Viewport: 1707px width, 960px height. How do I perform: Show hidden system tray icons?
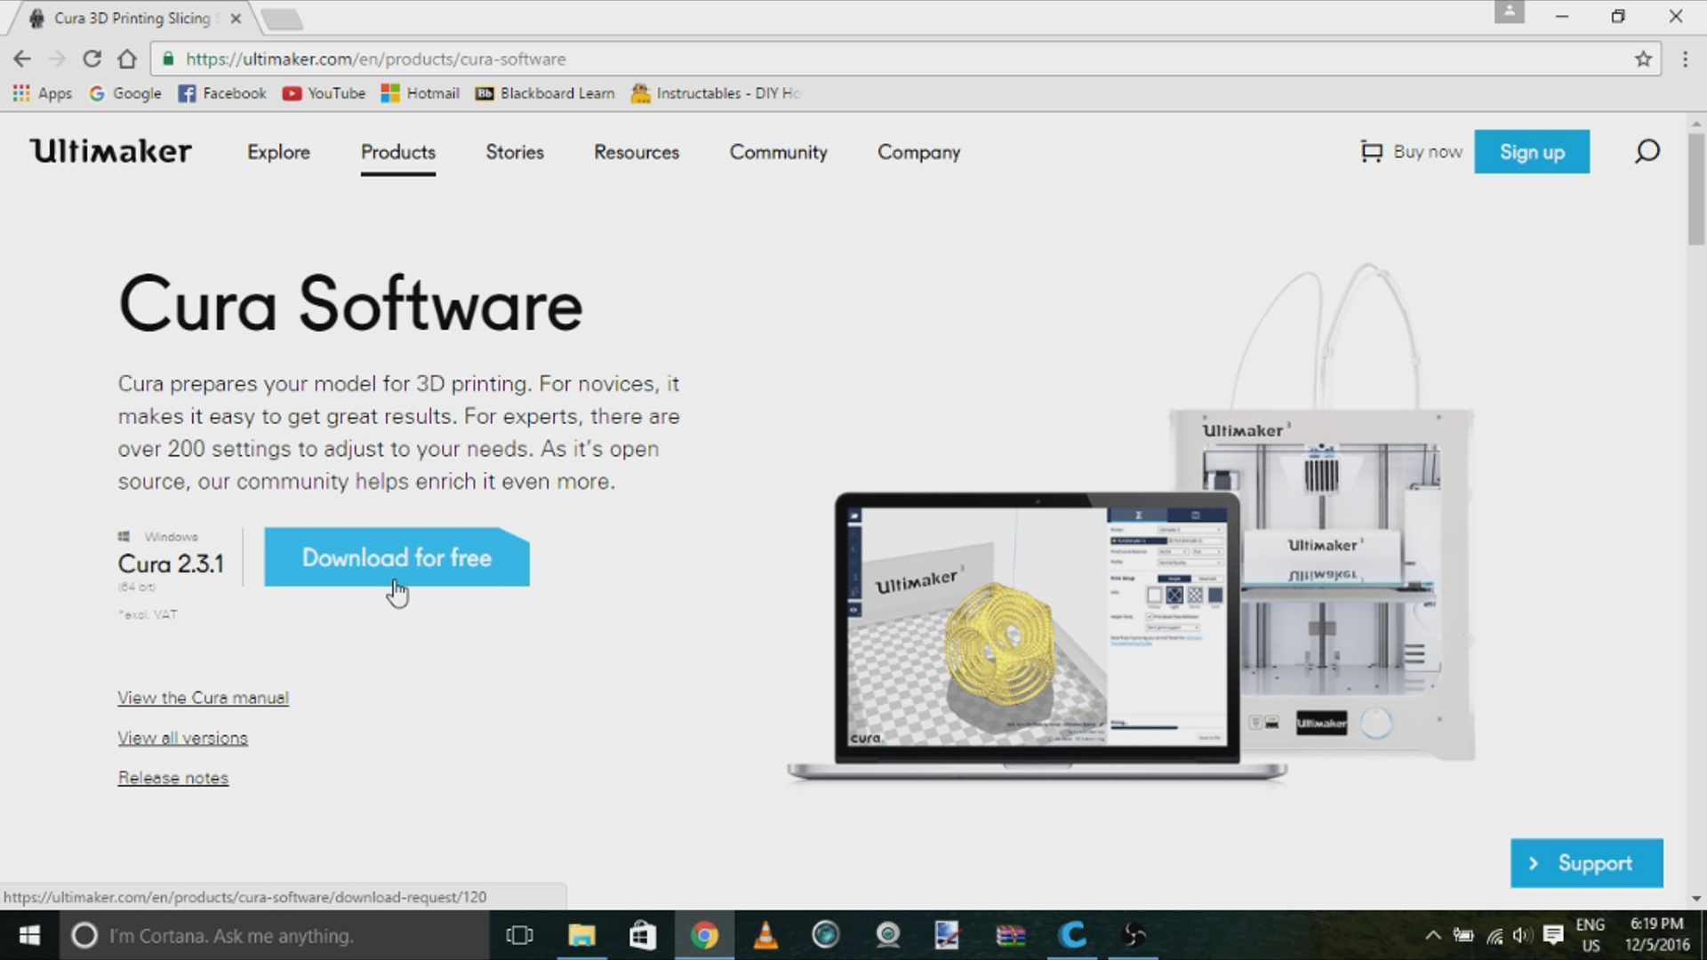[1432, 935]
